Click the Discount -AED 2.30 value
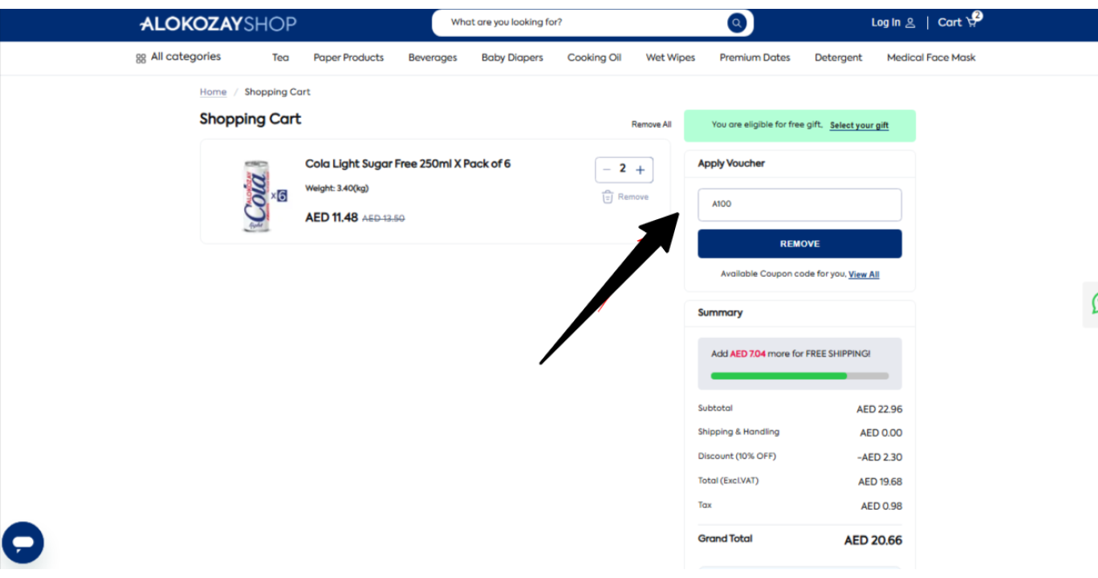Image resolution: width=1098 pixels, height=578 pixels. 880,458
